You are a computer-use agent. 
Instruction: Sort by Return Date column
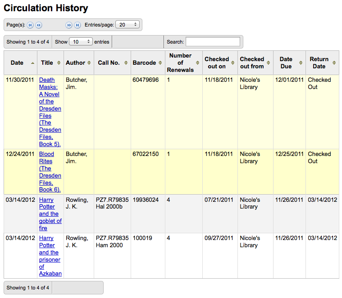pos(322,63)
